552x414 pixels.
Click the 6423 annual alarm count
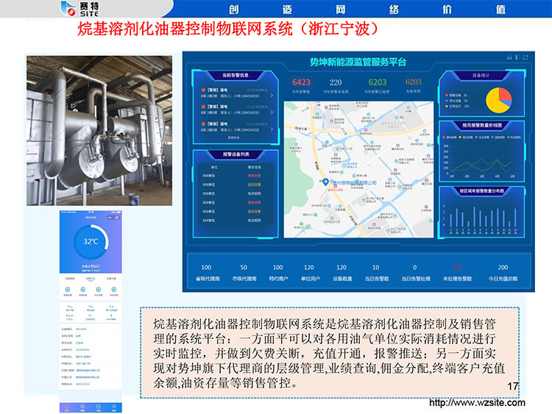click(302, 83)
